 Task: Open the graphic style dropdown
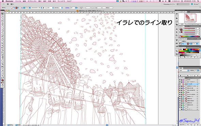tap(62, 8)
